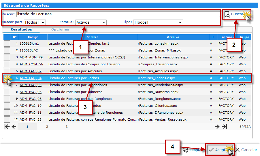Click file name rFacturas_Ventas_Russo.aspx
Screen dimensions: 260x156
click(162, 119)
